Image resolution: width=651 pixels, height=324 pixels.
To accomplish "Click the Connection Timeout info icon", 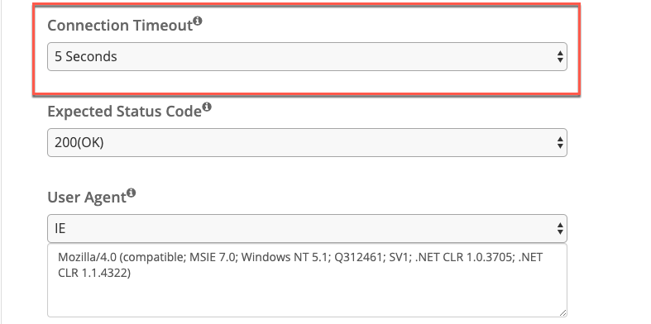I will click(198, 21).
